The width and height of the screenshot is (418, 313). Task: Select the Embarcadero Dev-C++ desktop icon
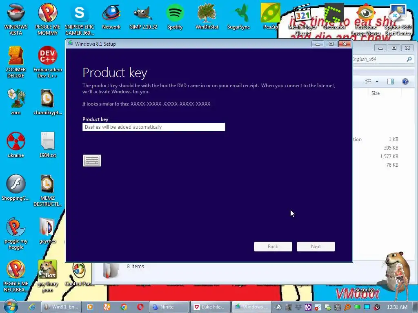pos(47,62)
